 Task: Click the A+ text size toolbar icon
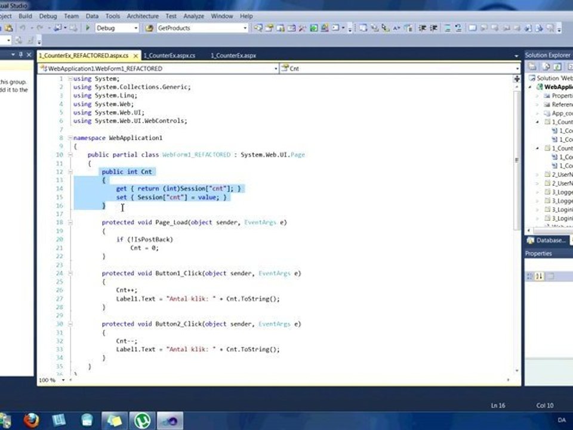click(x=396, y=28)
